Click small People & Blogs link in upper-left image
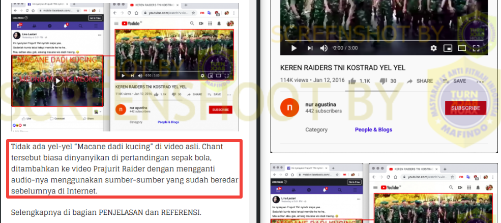 tap(168, 122)
